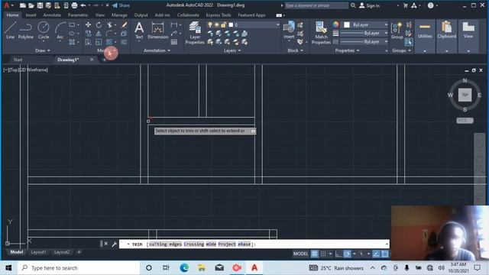
Task: Expand the Draw panel
Action: pyautogui.click(x=43, y=50)
